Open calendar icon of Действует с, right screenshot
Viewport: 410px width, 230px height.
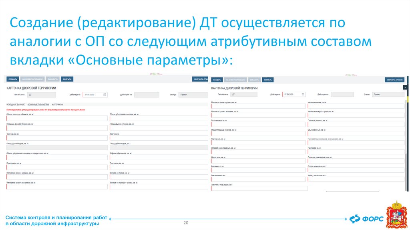click(303, 94)
